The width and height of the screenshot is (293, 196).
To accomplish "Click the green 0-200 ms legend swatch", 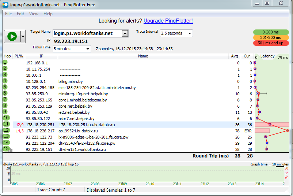I will pyautogui.click(x=271, y=32).
